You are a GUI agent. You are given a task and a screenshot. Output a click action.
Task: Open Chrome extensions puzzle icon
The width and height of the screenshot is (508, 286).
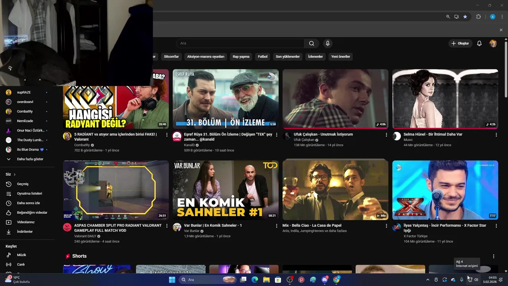pyautogui.click(x=478, y=17)
